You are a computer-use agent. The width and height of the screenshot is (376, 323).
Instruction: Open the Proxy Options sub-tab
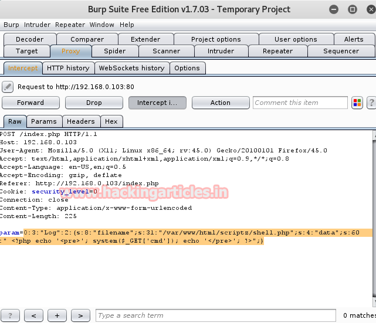pyautogui.click(x=187, y=68)
